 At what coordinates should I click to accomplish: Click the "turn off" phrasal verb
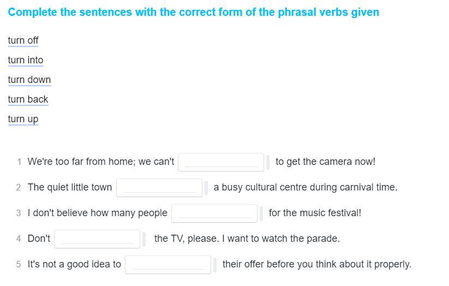[x=23, y=40]
